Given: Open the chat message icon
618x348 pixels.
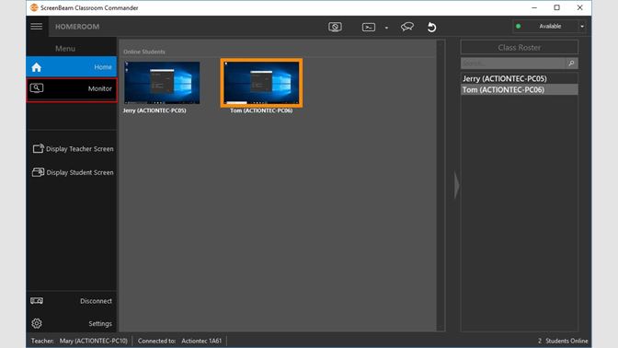Looking at the screenshot, I should pos(407,27).
